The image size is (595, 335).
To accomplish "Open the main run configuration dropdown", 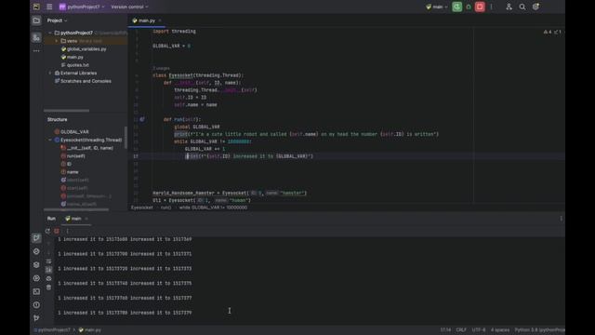I will (437, 7).
